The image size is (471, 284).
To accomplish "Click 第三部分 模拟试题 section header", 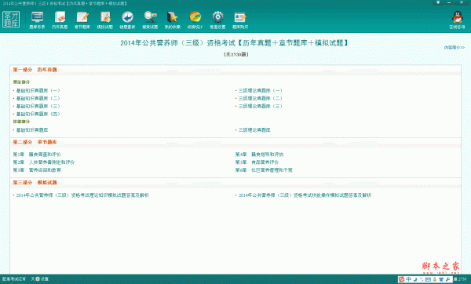I will coord(35,183).
